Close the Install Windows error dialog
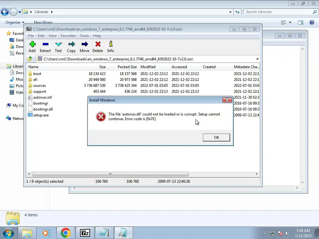The height and width of the screenshot is (239, 319). pyautogui.click(x=227, y=100)
